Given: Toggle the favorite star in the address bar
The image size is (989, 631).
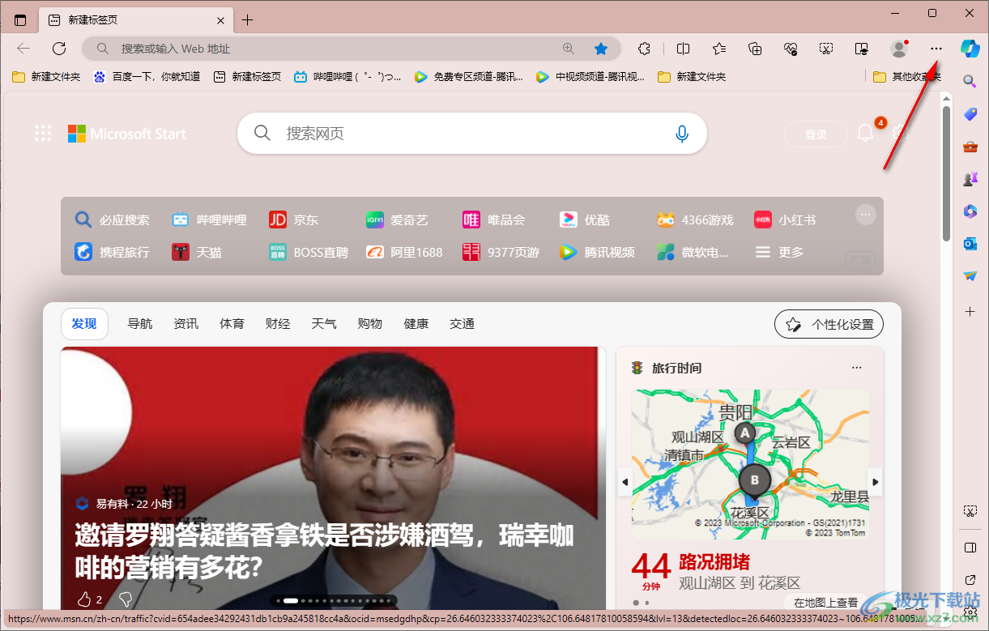Looking at the screenshot, I should [601, 49].
